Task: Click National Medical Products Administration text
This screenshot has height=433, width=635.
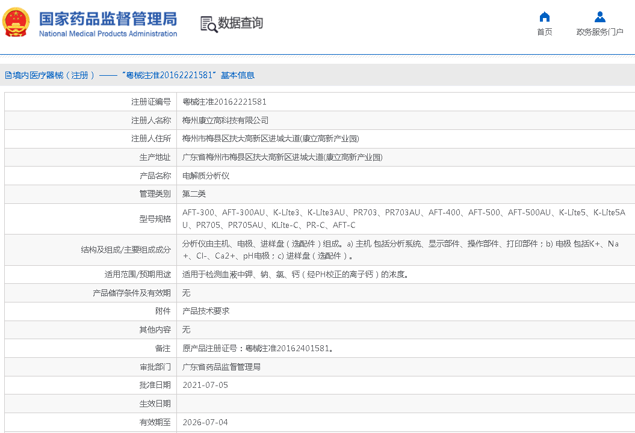Action: pyautogui.click(x=108, y=34)
